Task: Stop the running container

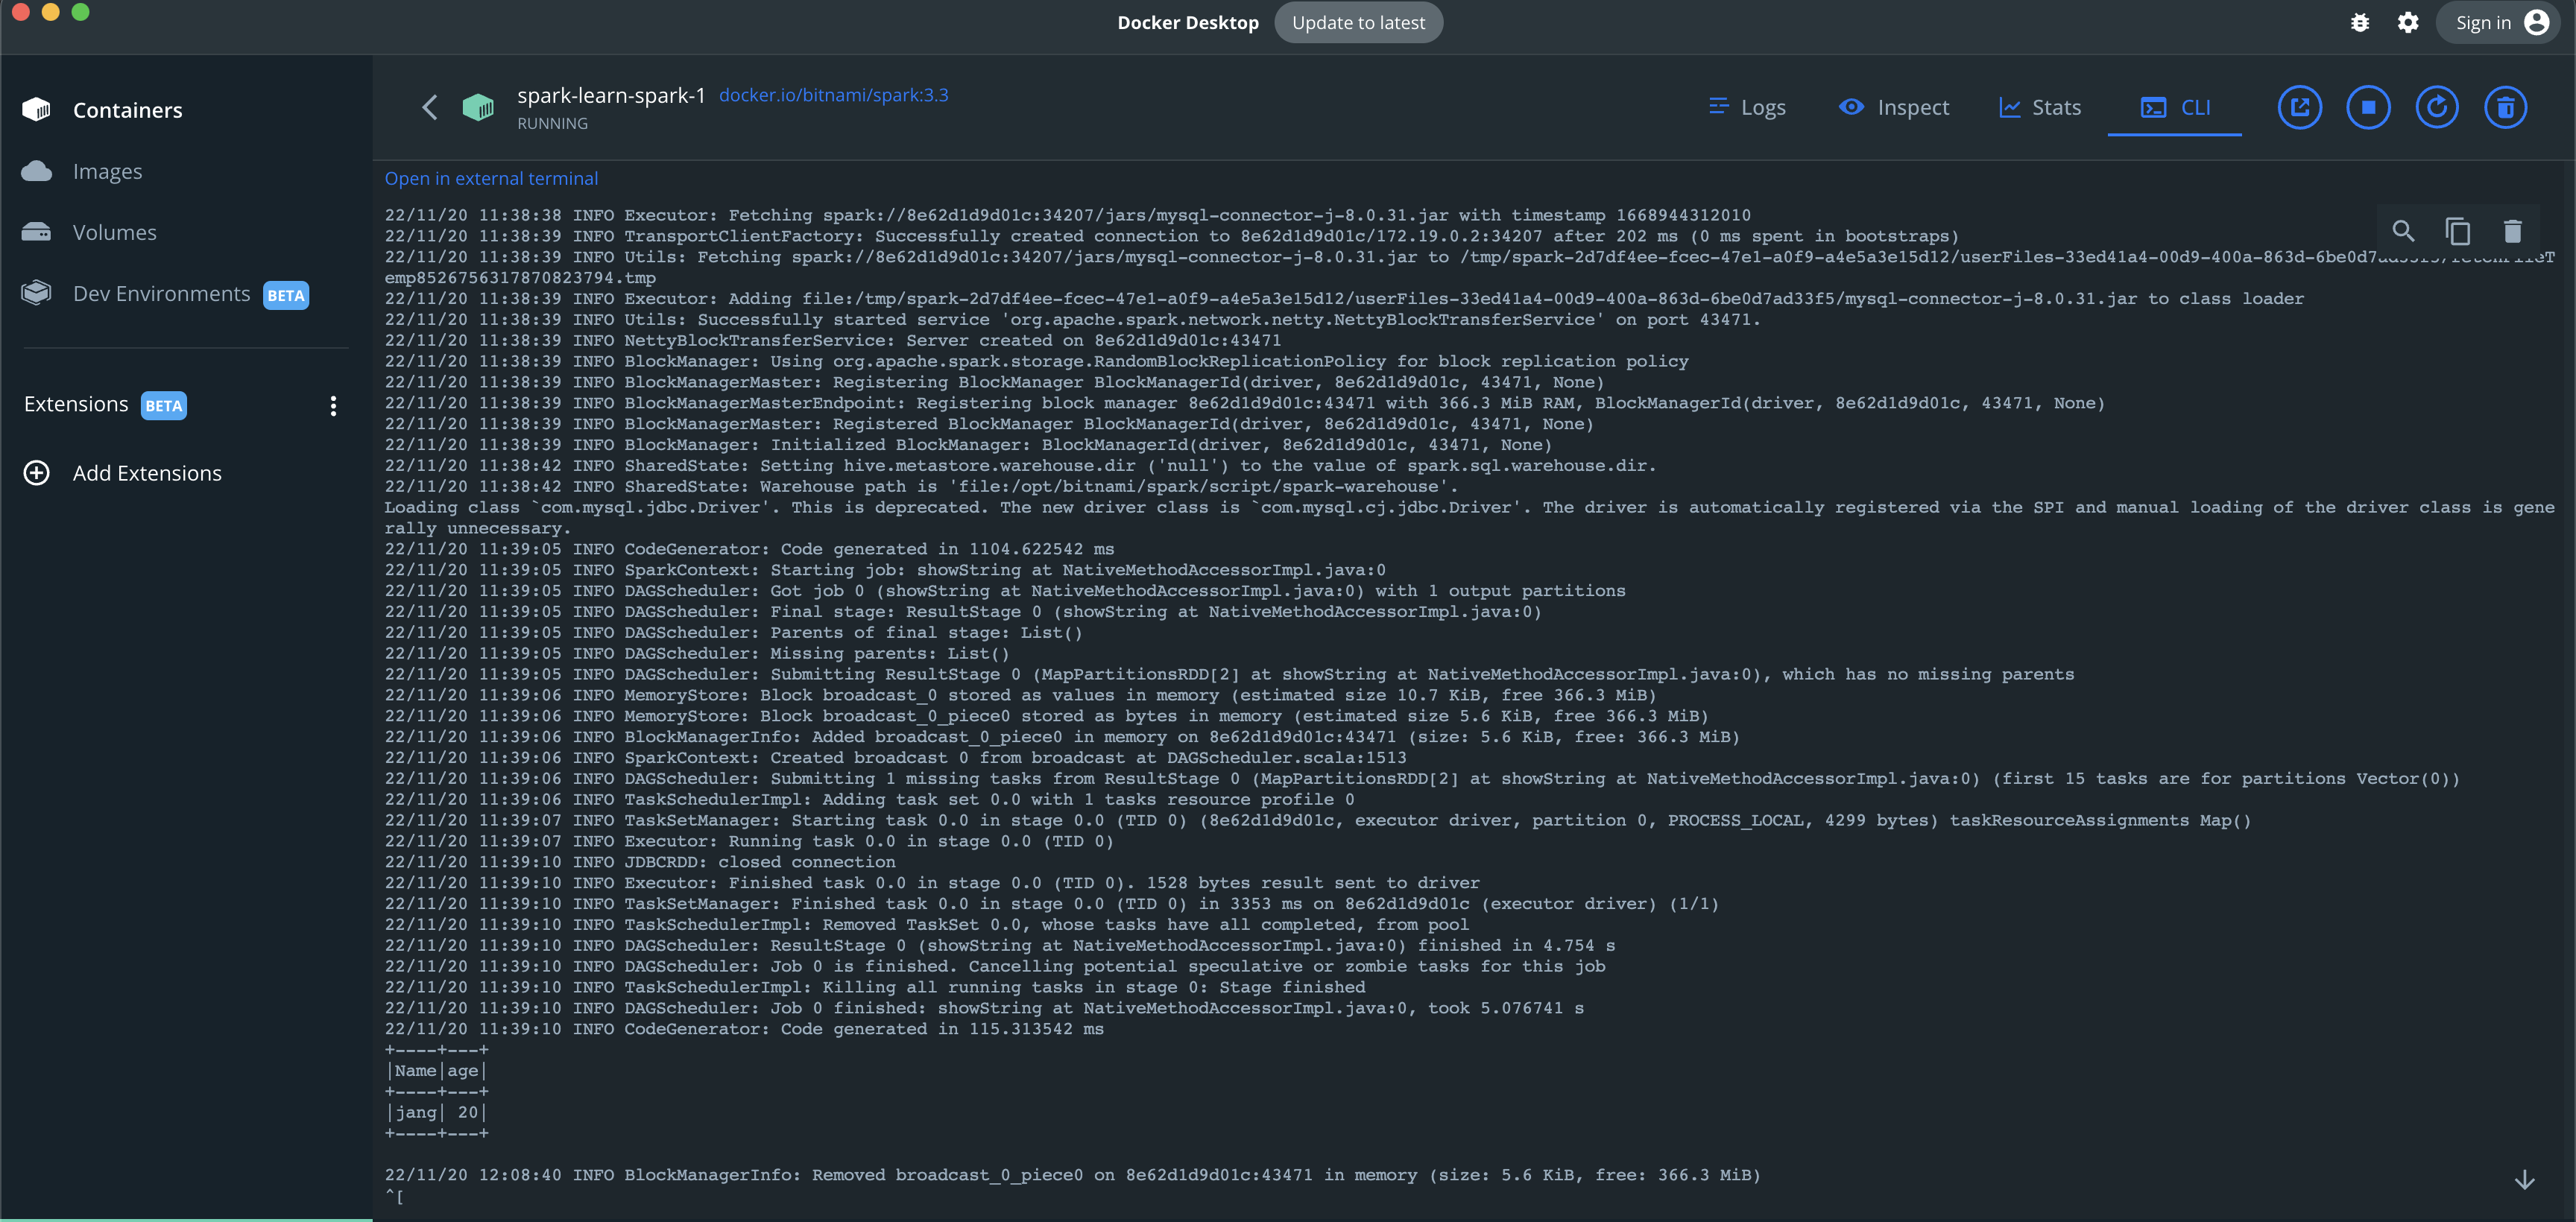Action: (2367, 107)
